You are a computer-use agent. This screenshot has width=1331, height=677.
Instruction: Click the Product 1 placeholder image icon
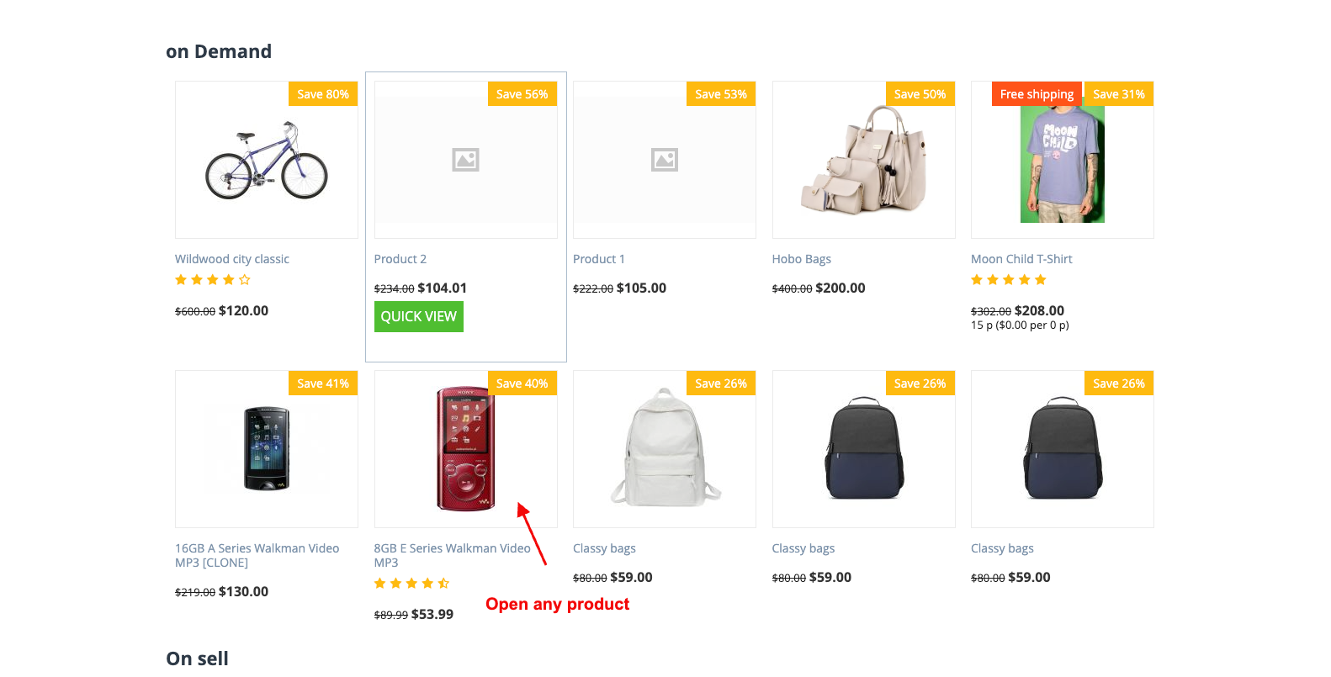click(x=665, y=160)
